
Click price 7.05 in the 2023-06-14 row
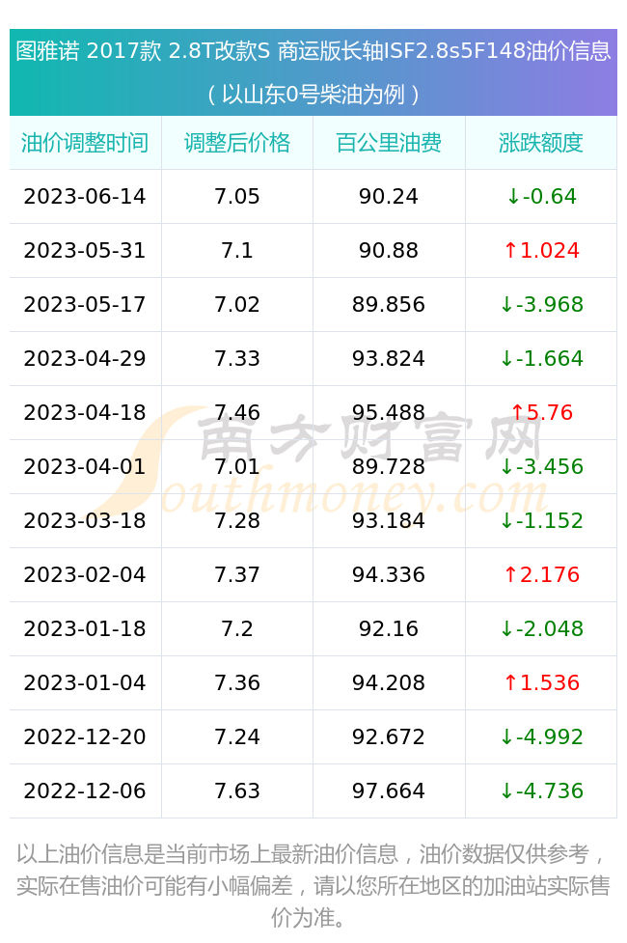coord(237,197)
